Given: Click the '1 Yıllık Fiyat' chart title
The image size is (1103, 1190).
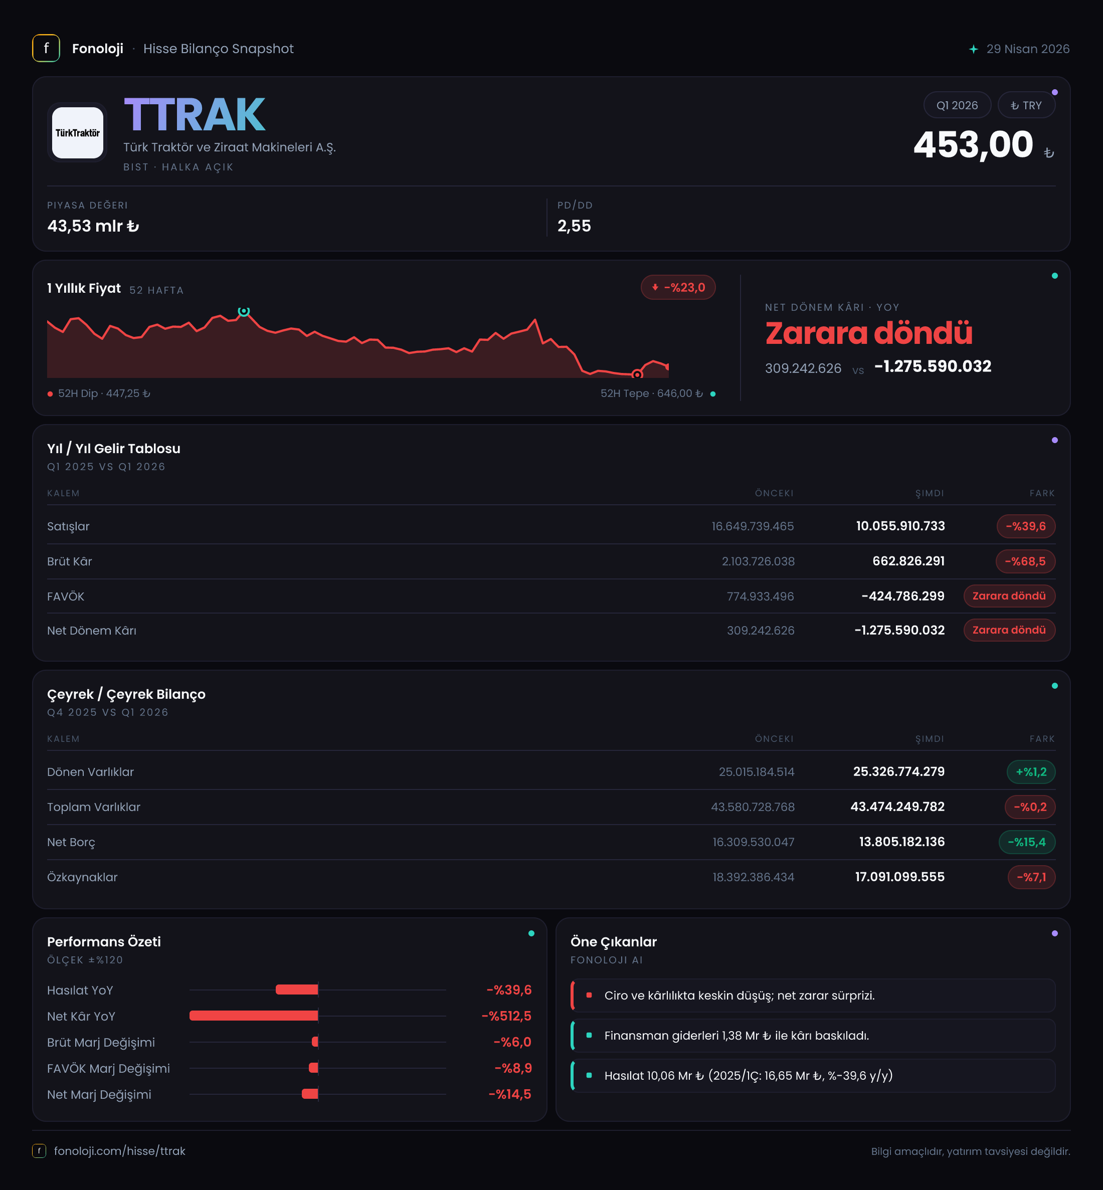Looking at the screenshot, I should point(84,288).
